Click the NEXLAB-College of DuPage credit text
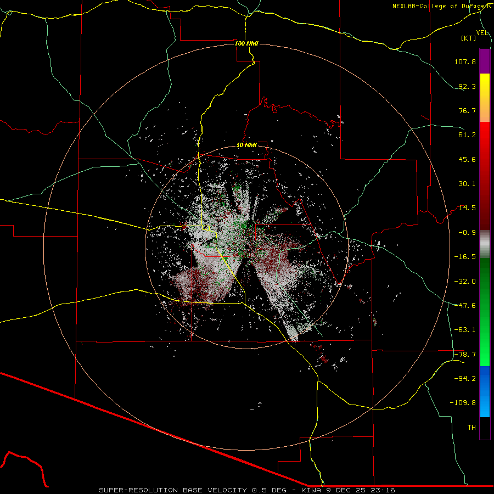Viewport: 494px width, 494px height. [x=442, y=6]
